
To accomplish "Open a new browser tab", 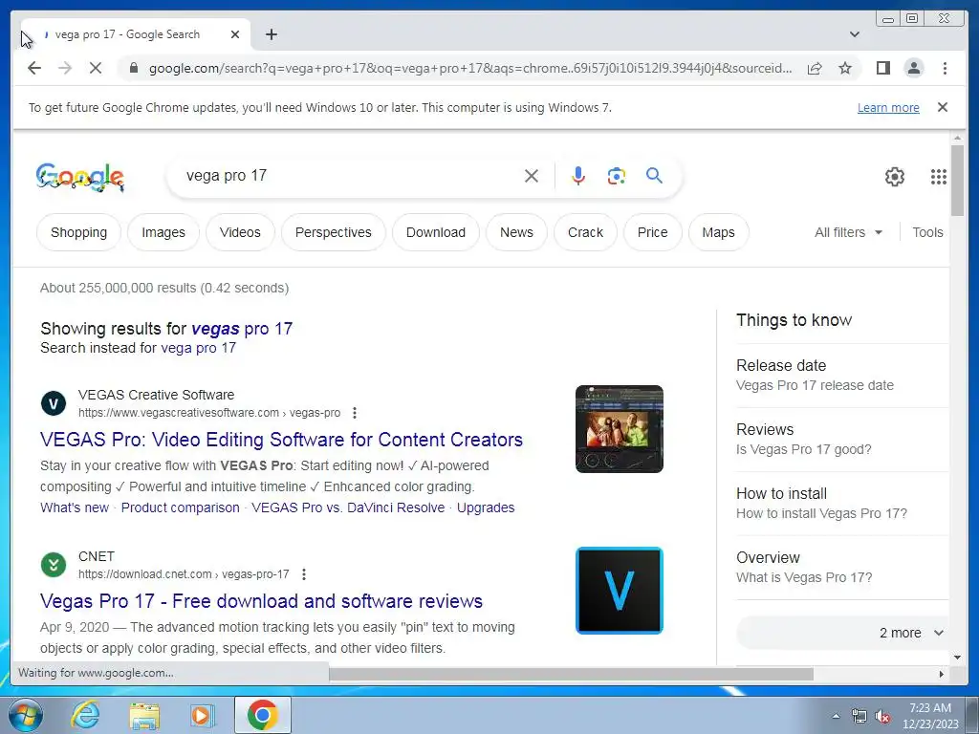I will (271, 34).
